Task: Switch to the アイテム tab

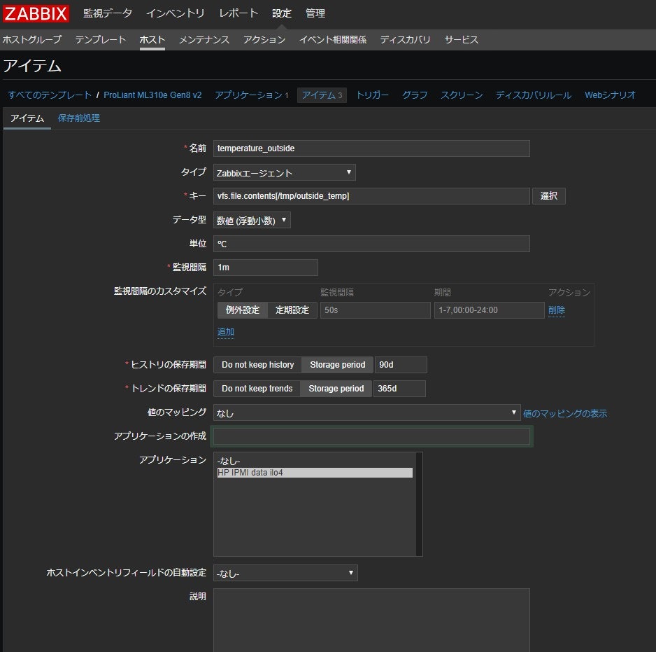Action: 27,118
